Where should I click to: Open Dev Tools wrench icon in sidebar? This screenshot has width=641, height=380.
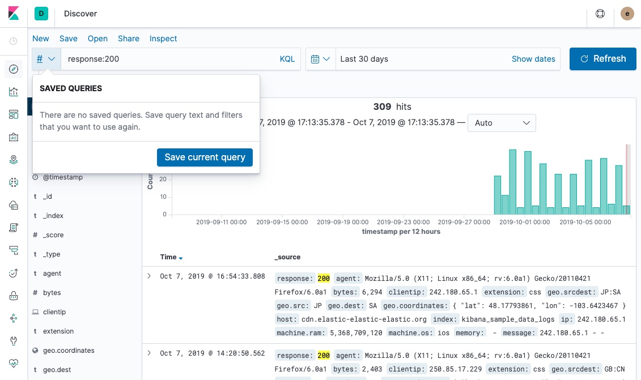point(14,341)
